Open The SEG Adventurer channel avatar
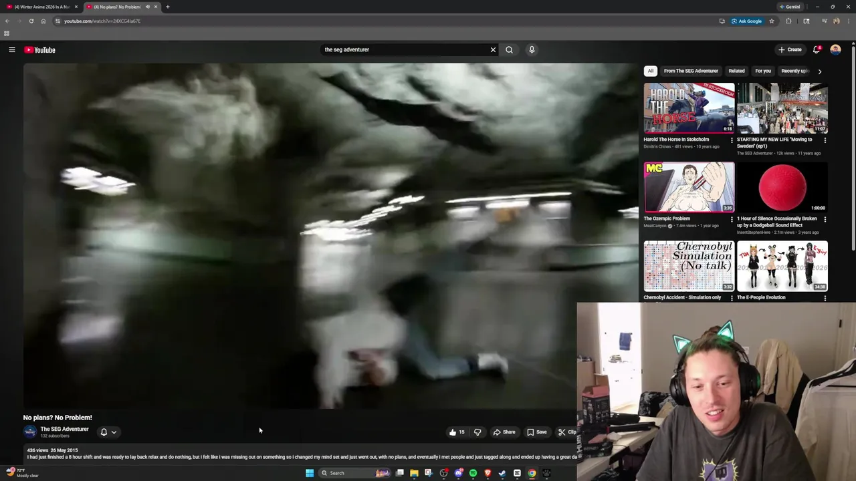Viewport: 856px width, 481px height. tap(30, 432)
